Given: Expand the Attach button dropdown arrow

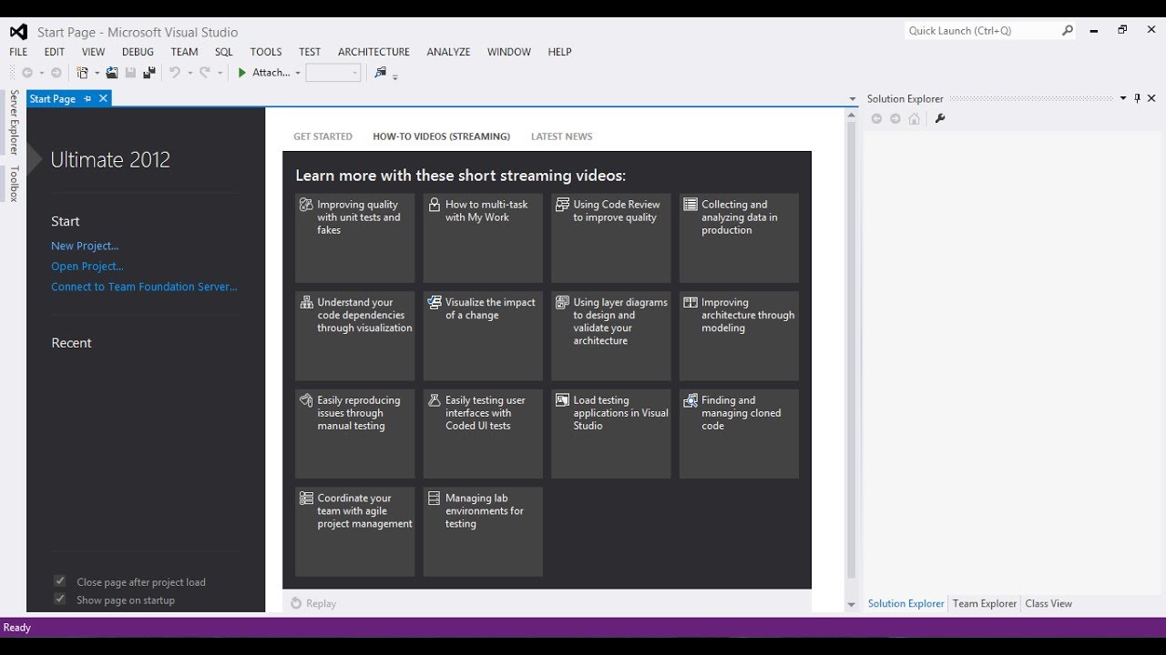Looking at the screenshot, I should pyautogui.click(x=298, y=73).
